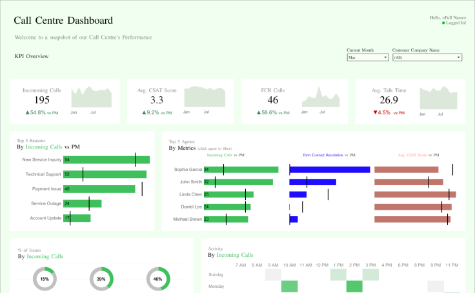Screen dimensions: 475x293
Task: Click Sophia Garcia's blue First Contact Resolution bar
Action: click(330, 170)
